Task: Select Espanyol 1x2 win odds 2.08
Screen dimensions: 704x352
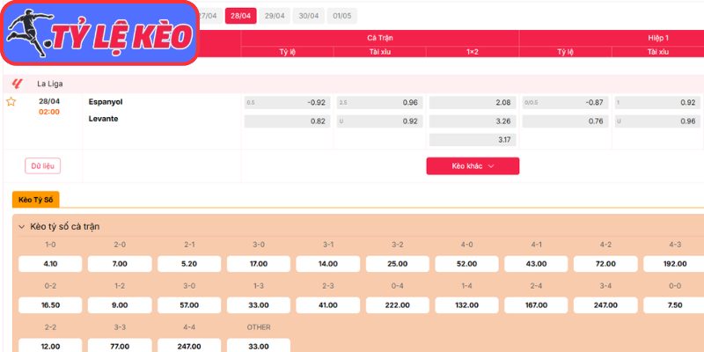Action: [x=472, y=102]
